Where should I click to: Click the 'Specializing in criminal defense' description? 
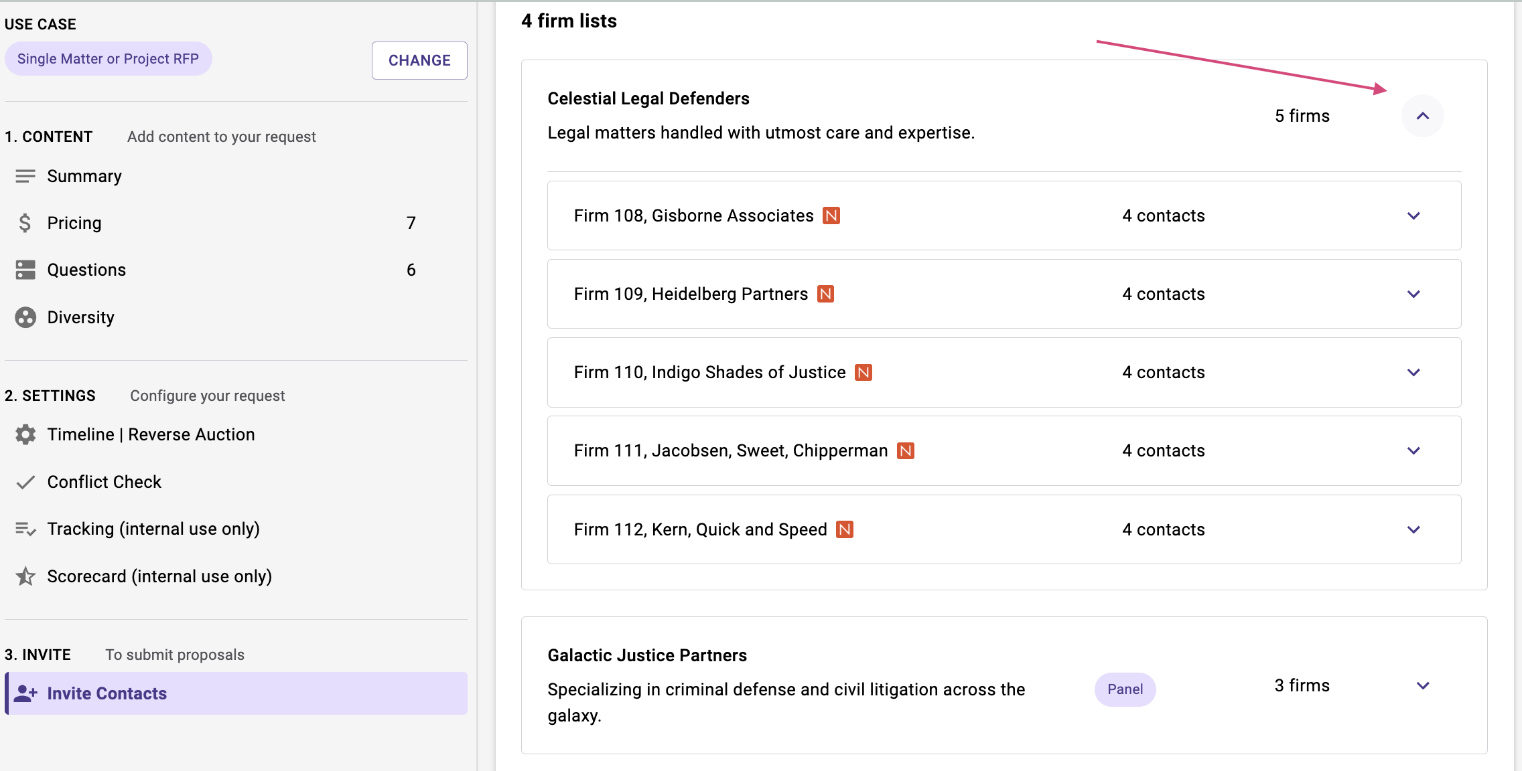click(x=786, y=702)
